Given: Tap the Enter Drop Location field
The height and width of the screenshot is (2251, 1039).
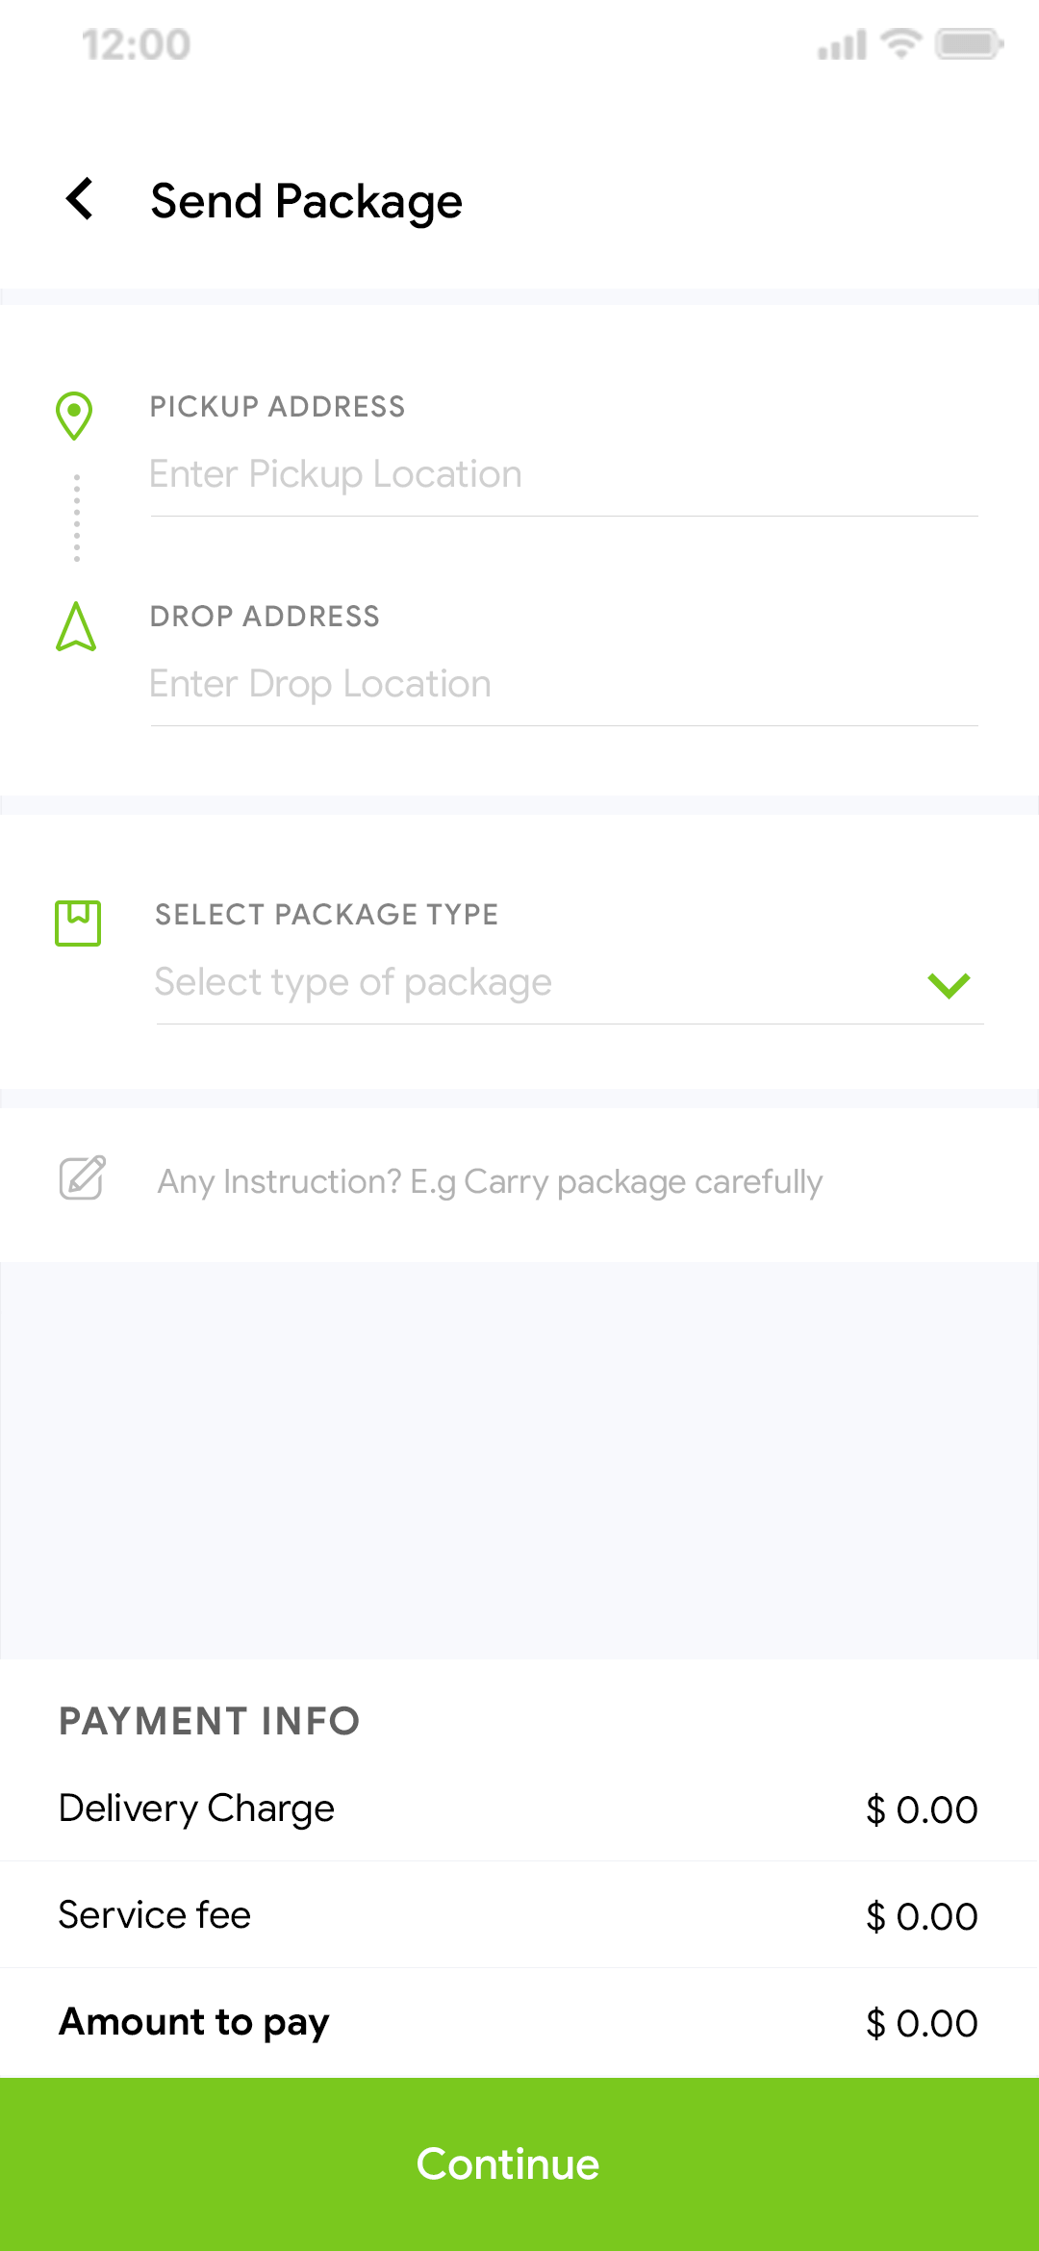Looking at the screenshot, I should (x=481, y=683).
